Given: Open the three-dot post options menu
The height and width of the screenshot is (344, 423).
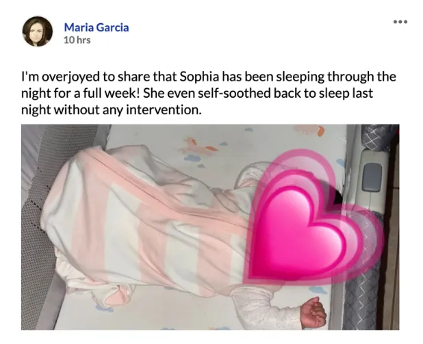Looking at the screenshot, I should click(x=400, y=22).
